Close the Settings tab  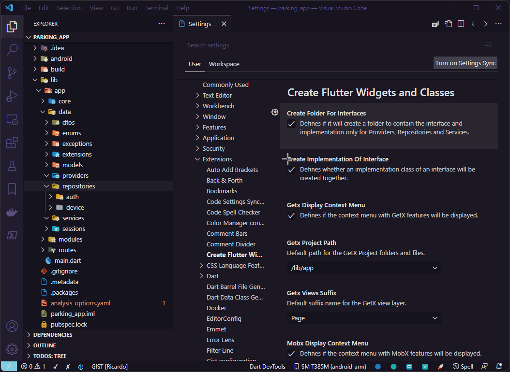point(224,24)
